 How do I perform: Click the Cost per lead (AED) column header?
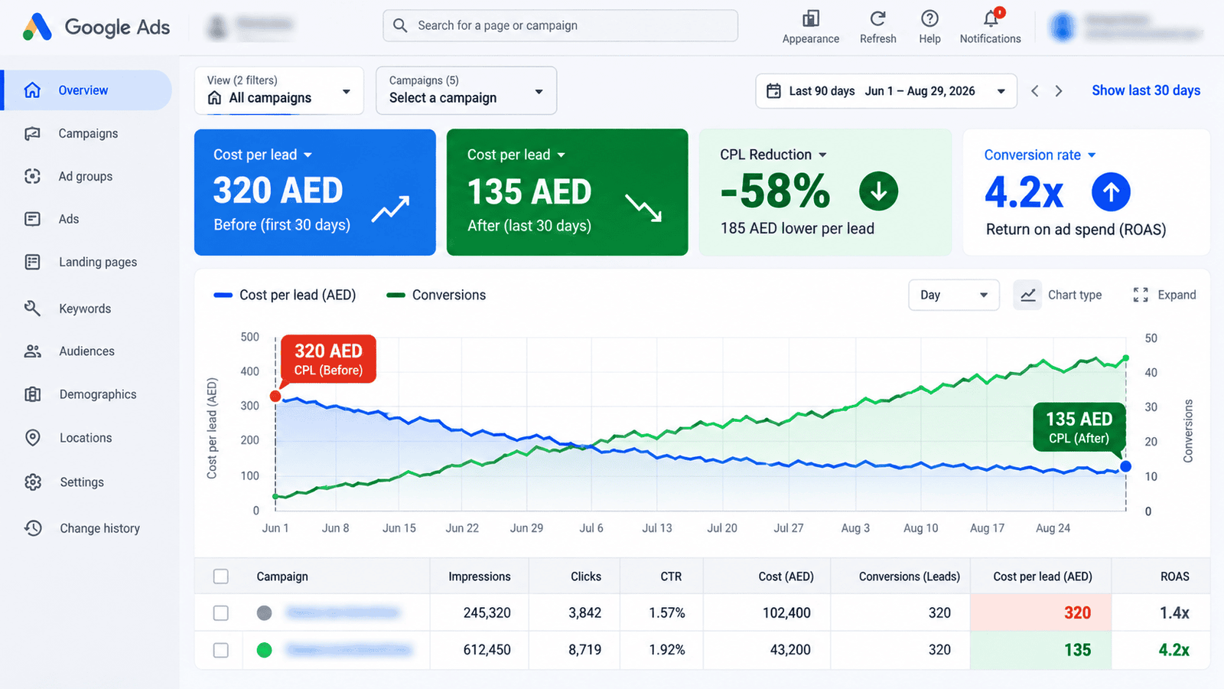(x=1042, y=576)
